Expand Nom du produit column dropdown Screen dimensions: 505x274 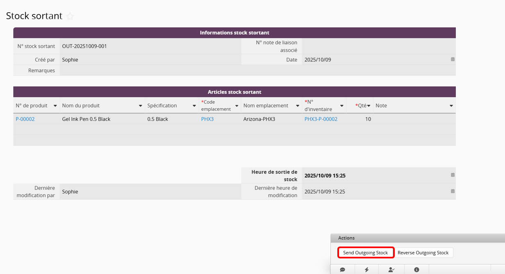pyautogui.click(x=140, y=106)
